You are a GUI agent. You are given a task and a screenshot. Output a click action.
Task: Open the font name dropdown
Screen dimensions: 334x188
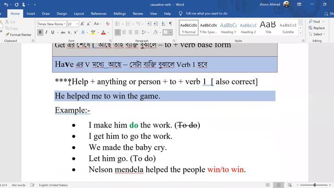65,24
